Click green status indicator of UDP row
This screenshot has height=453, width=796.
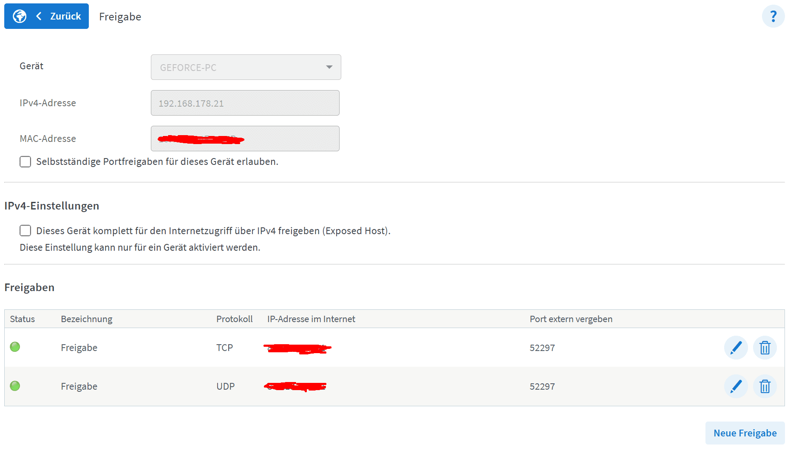[15, 386]
